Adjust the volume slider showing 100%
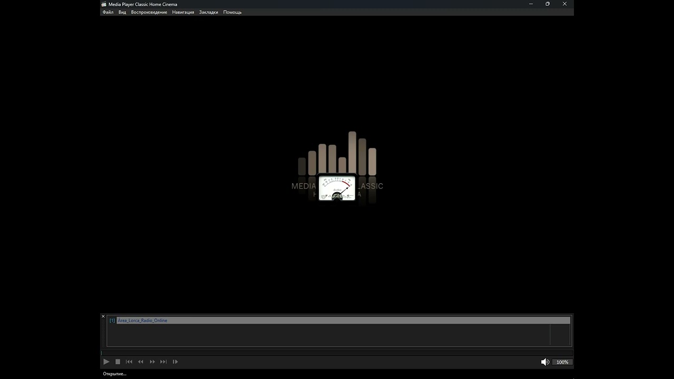The width and height of the screenshot is (674, 379). [562, 362]
